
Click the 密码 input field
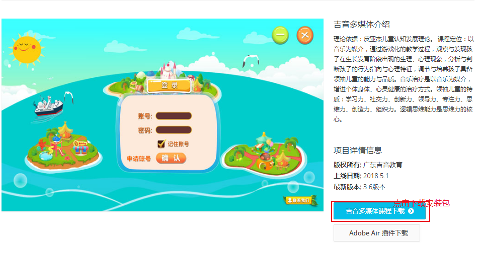tap(174, 130)
